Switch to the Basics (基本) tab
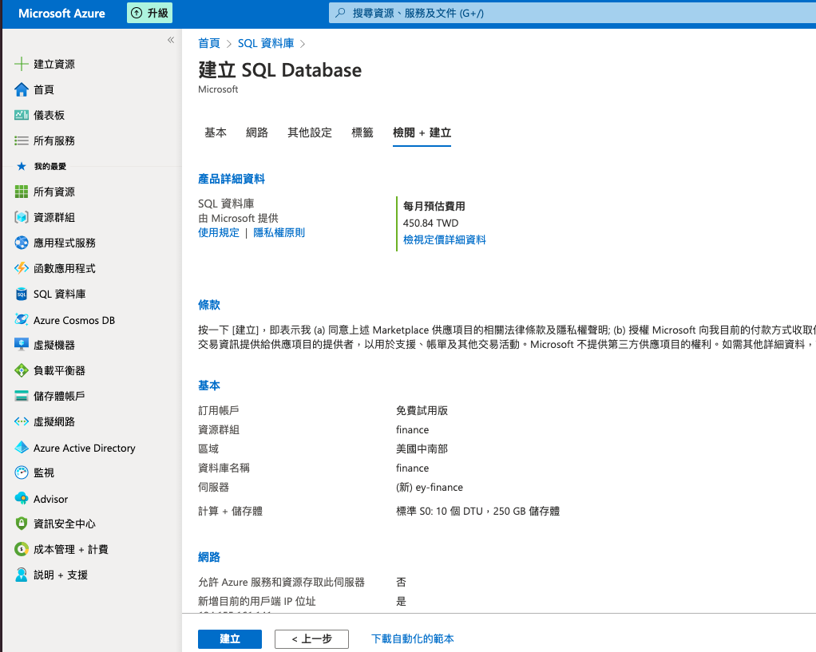Image resolution: width=816 pixels, height=652 pixels. tap(216, 132)
